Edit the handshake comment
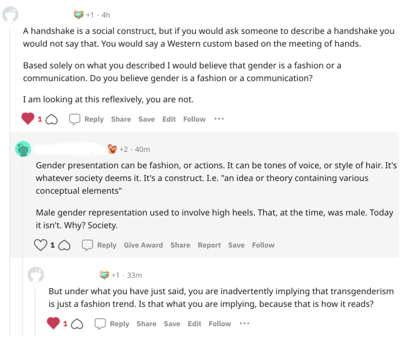This screenshot has height=342, width=410. 169,119
